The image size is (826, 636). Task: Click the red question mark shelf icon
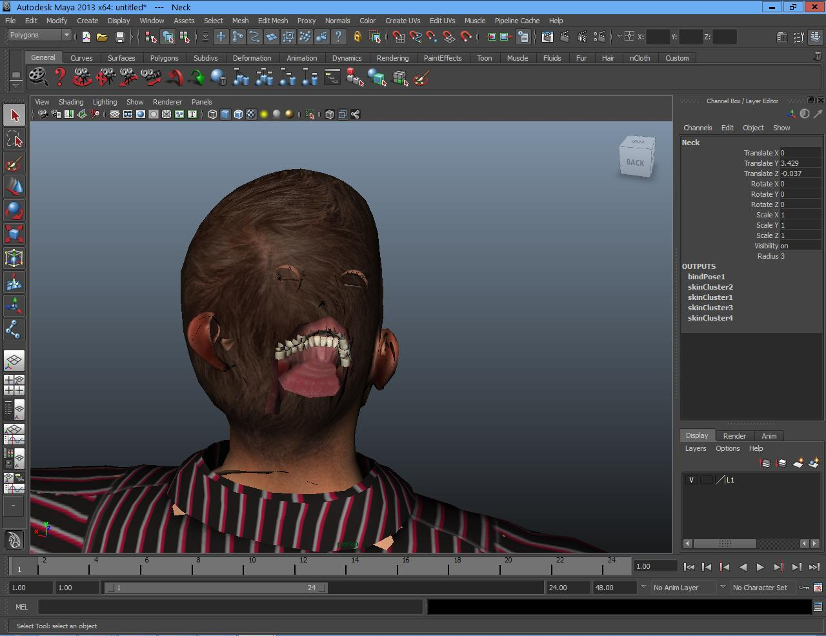coord(60,78)
